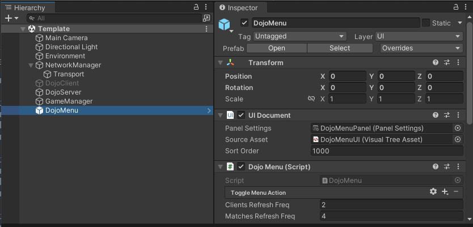473x227 pixels.
Task: Click the prefab Select button
Action: tap(340, 48)
